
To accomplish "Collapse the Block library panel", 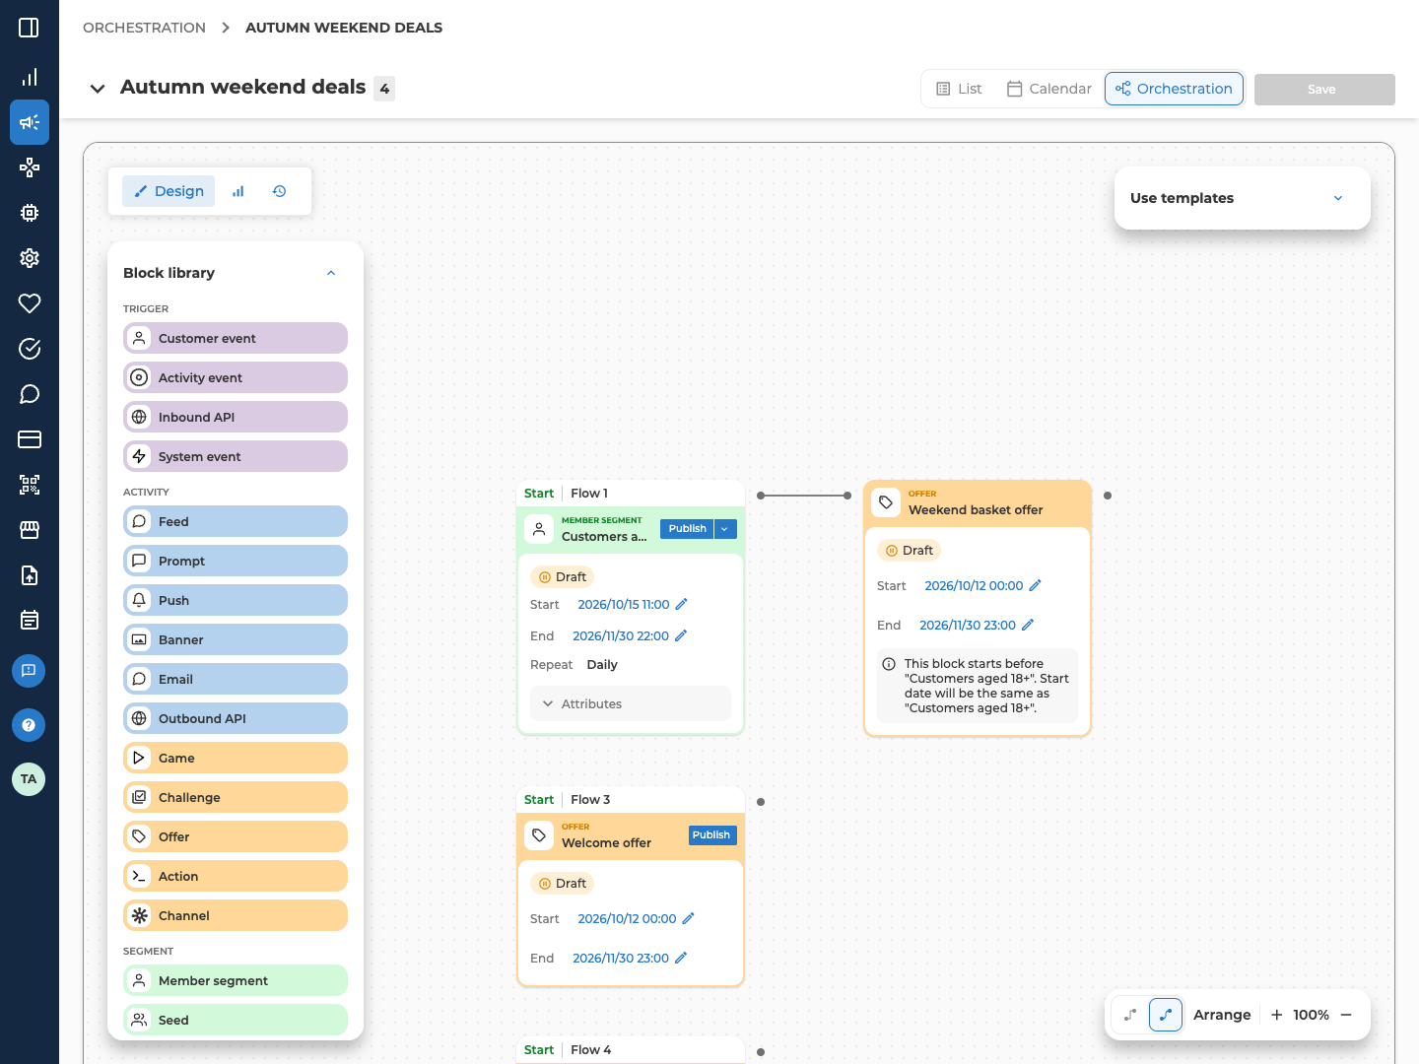I will click(x=331, y=273).
